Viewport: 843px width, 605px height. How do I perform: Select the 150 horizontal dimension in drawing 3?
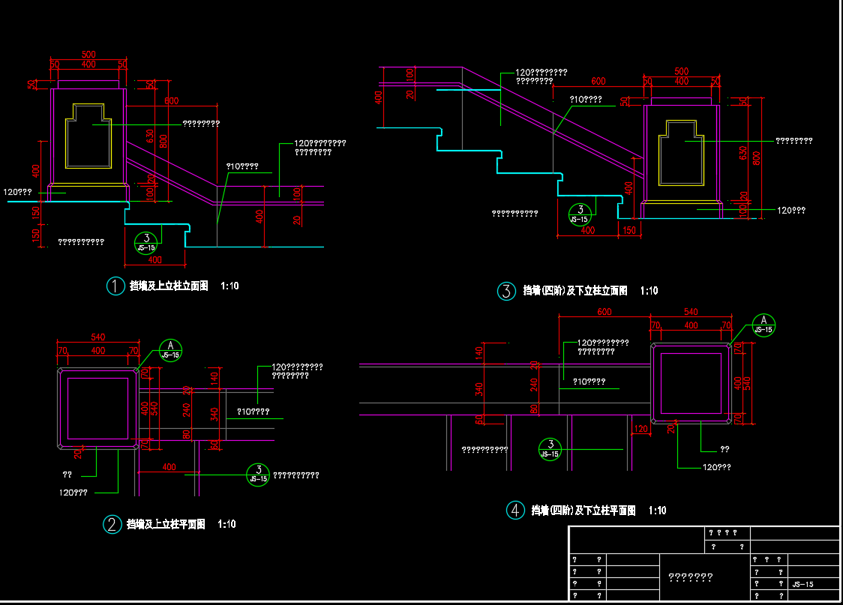[629, 230]
